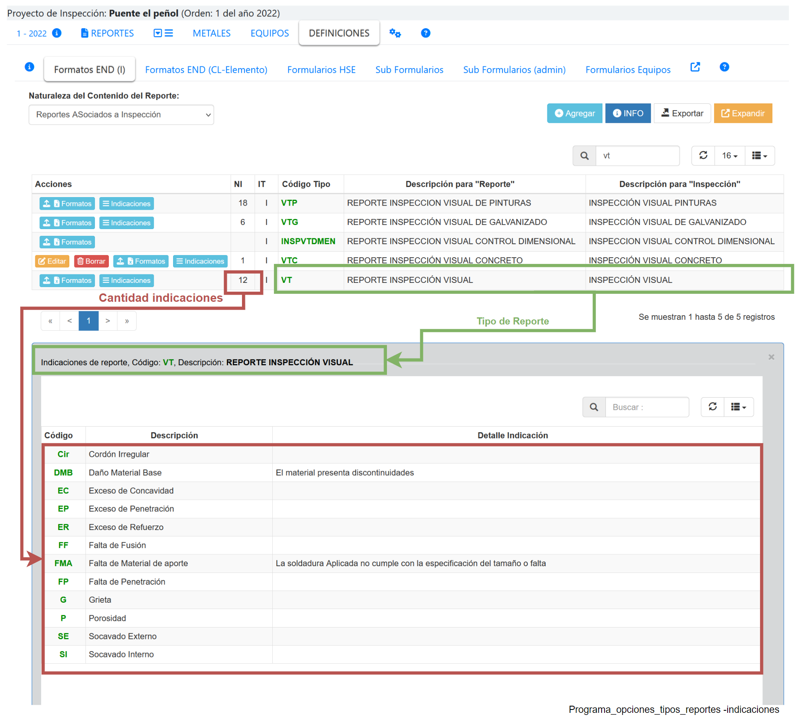Open the 16 rows-per-page dropdown
This screenshot has height=720, width=802.
729,156
